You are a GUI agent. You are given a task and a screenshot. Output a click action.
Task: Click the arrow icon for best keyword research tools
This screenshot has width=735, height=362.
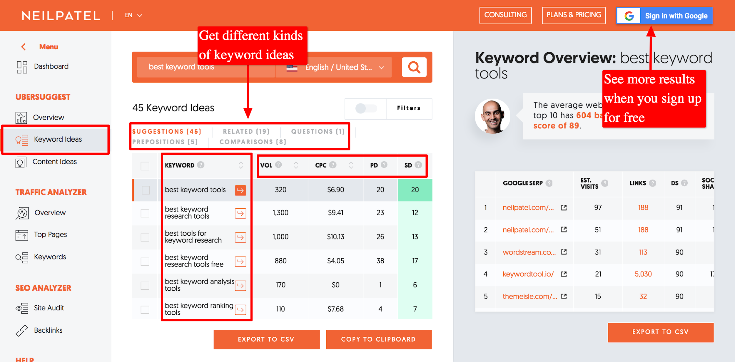tap(240, 213)
